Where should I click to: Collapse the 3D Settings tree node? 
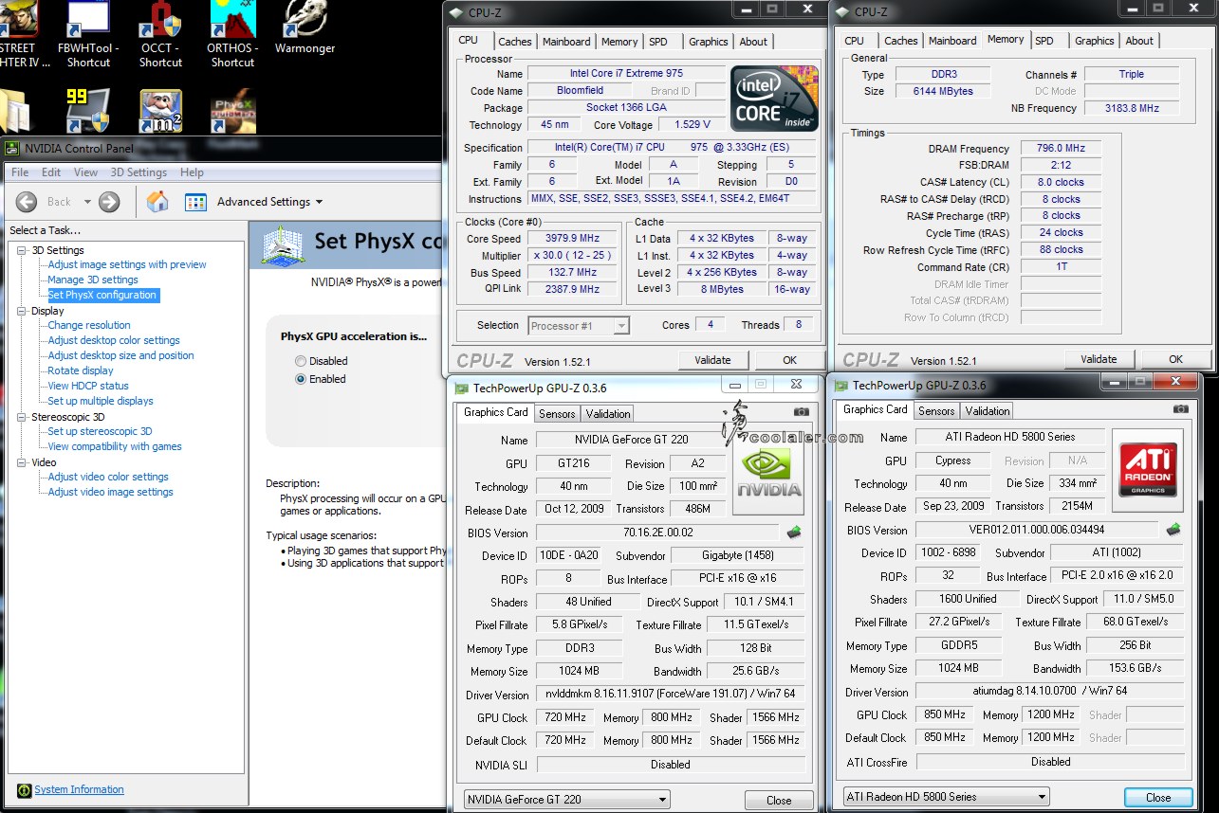click(x=23, y=250)
